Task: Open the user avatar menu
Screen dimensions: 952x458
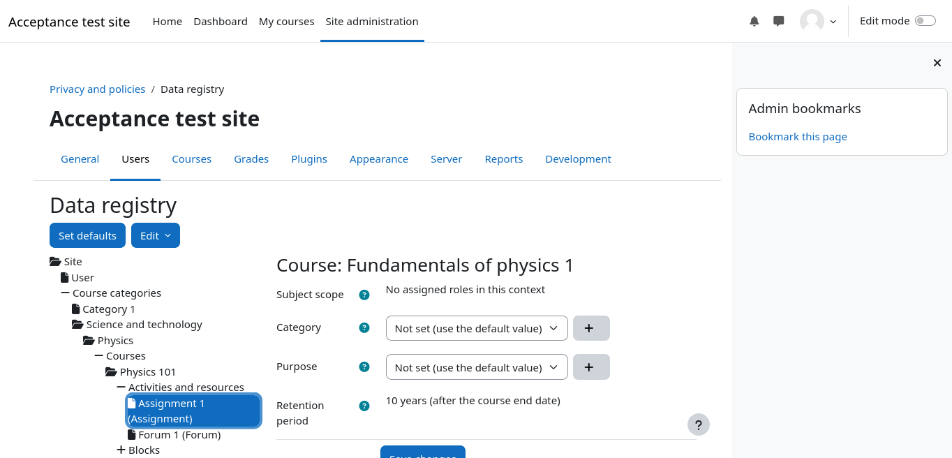Action: click(817, 21)
